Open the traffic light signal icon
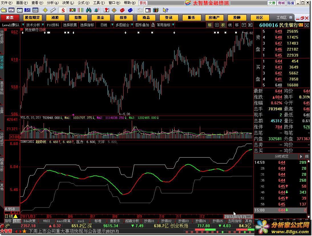312x236 pixels. click(72, 10)
